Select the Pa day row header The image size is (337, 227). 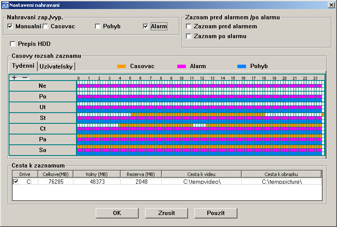43,139
